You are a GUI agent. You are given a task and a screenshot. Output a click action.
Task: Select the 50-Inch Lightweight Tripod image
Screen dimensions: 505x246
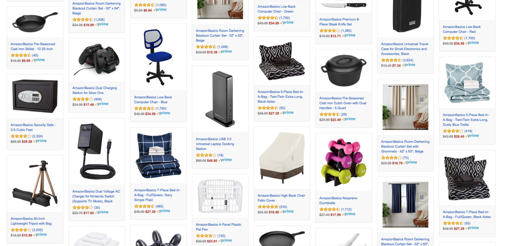[35, 184]
